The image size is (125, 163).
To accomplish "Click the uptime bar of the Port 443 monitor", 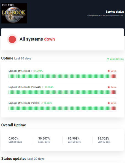I will [62, 92].
